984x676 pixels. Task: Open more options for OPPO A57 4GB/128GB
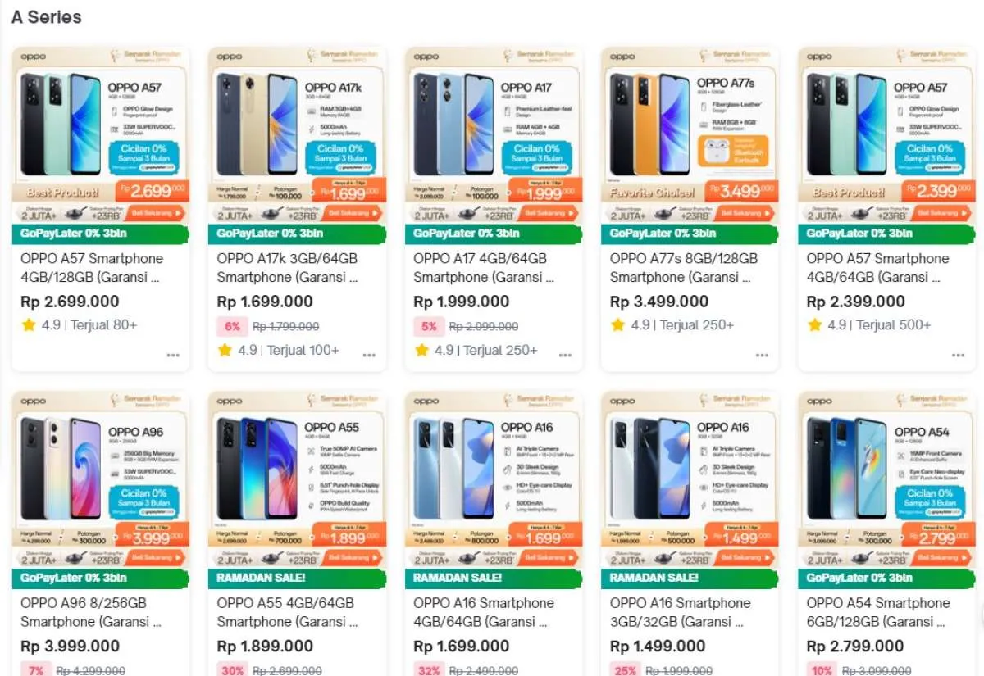(x=173, y=356)
